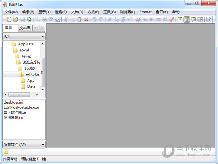
Task: Open the 编辑(B) menu
Action: (28, 12)
